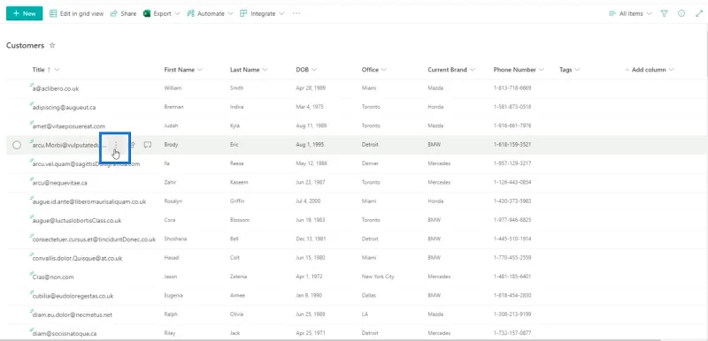The height and width of the screenshot is (341, 708).
Task: Open item arcu@nequevitae.ca
Action: 59,183
